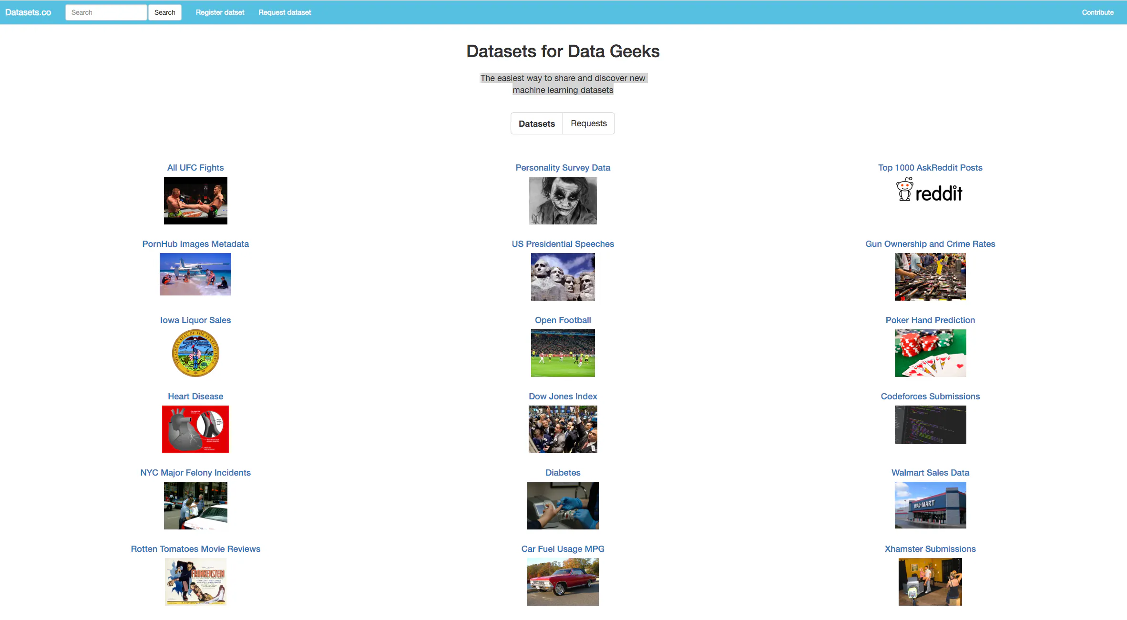Open the Walmart Sales Data link
The height and width of the screenshot is (620, 1127).
[x=930, y=473]
